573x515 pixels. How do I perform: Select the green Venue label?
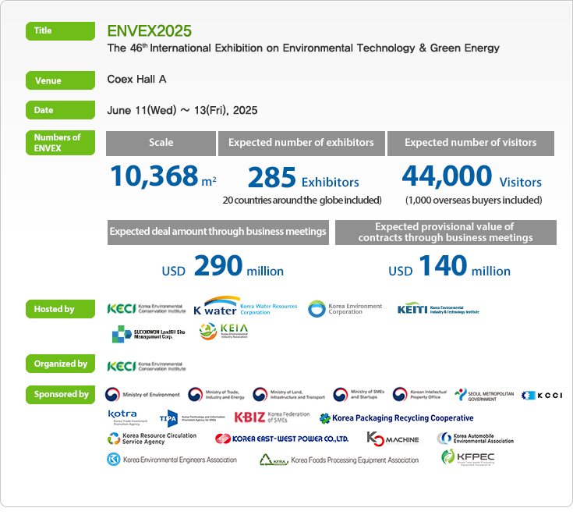(x=61, y=80)
